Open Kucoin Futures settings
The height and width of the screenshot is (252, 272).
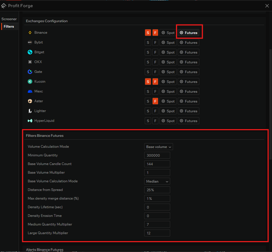(188, 82)
